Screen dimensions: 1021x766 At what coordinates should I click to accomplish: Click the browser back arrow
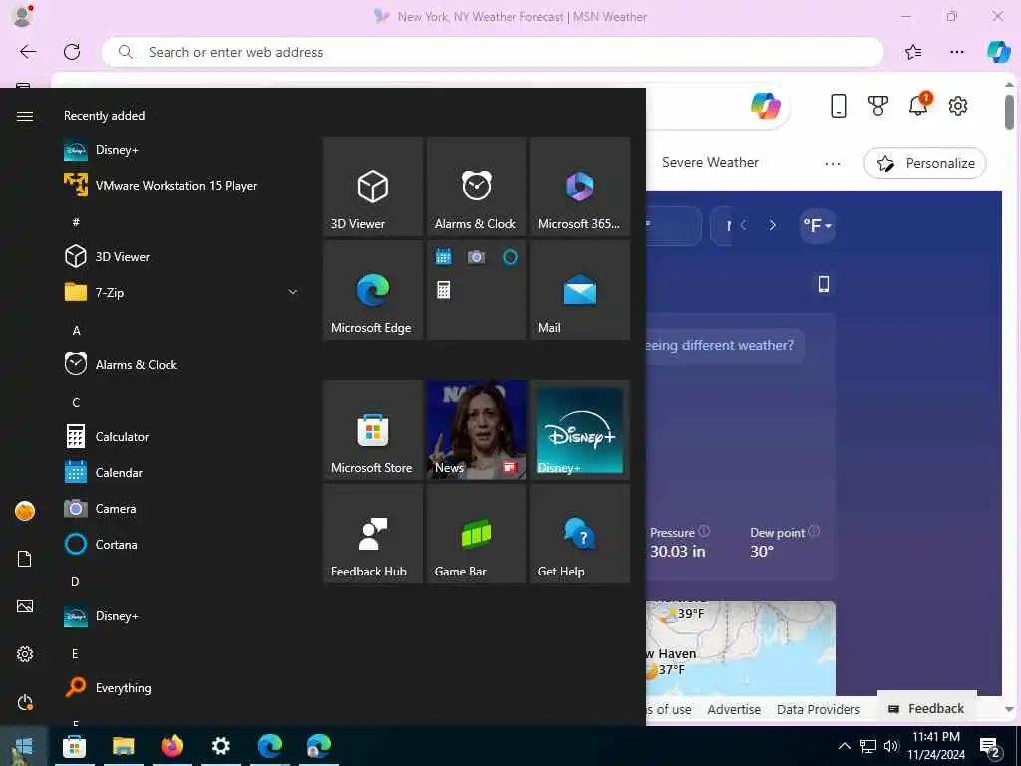click(28, 52)
